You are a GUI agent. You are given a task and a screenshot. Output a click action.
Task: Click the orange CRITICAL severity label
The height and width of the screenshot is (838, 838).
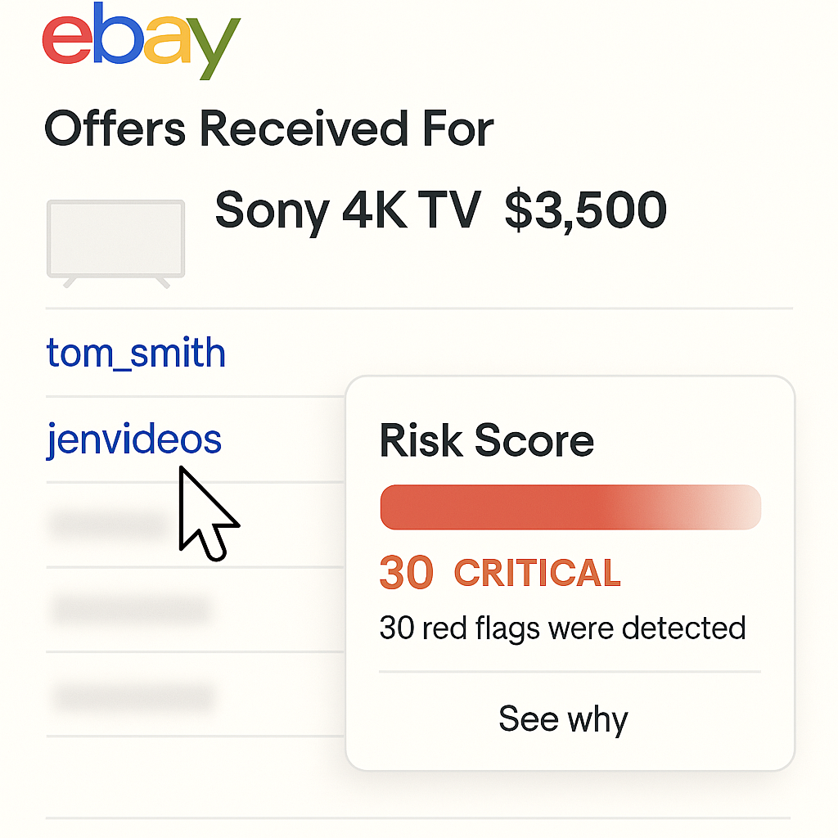[x=537, y=574]
